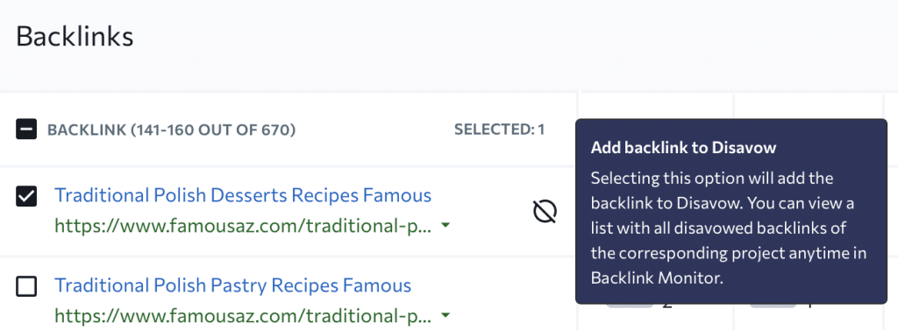
Task: Toggle the select-all backlinks header checkbox
Action: point(26,130)
